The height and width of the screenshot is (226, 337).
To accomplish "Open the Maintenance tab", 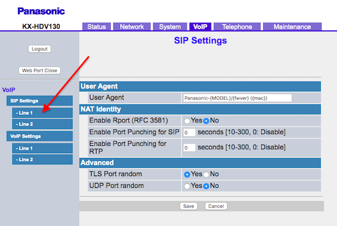I will tap(292, 26).
